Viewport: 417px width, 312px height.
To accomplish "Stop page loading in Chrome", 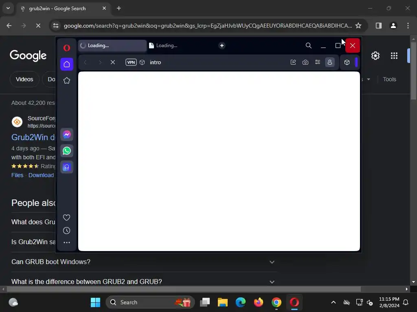I will pos(38,26).
